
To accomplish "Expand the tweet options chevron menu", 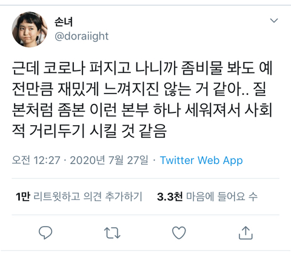I will pyautogui.click(x=274, y=21).
